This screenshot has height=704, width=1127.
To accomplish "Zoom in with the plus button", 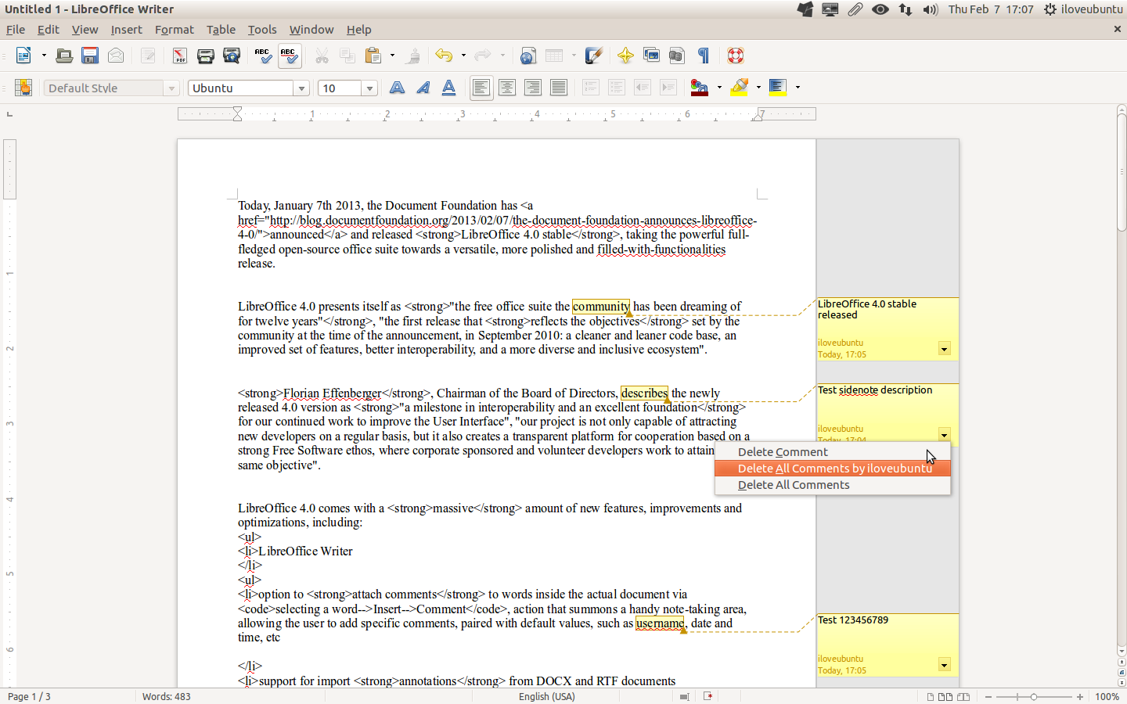I will pyautogui.click(x=1080, y=696).
